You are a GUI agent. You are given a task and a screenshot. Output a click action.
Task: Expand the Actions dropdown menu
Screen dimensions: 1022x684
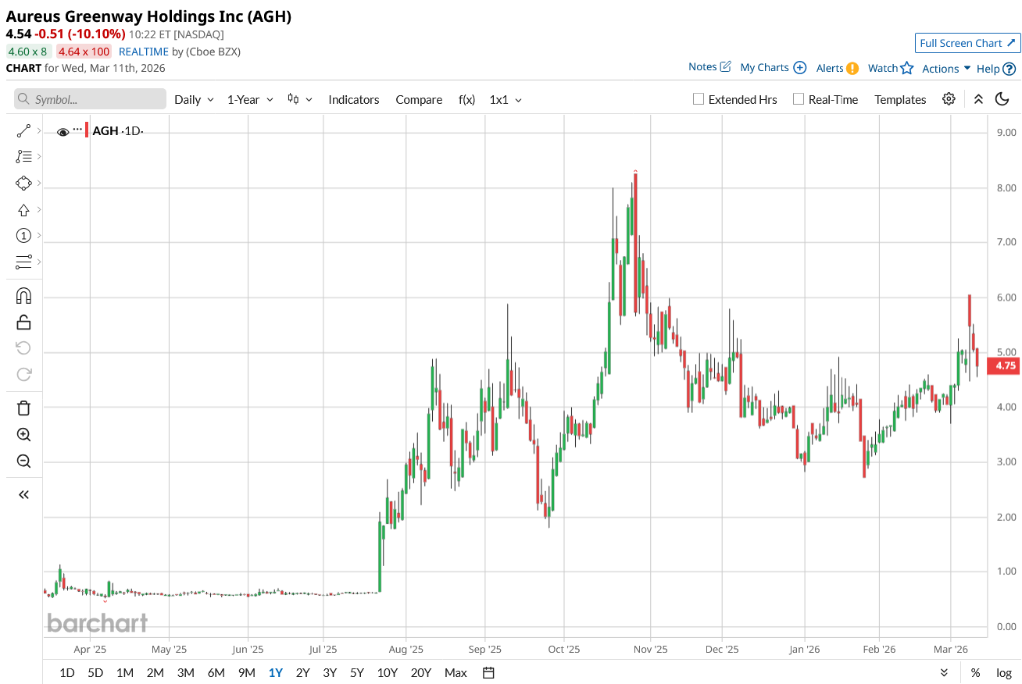point(946,68)
